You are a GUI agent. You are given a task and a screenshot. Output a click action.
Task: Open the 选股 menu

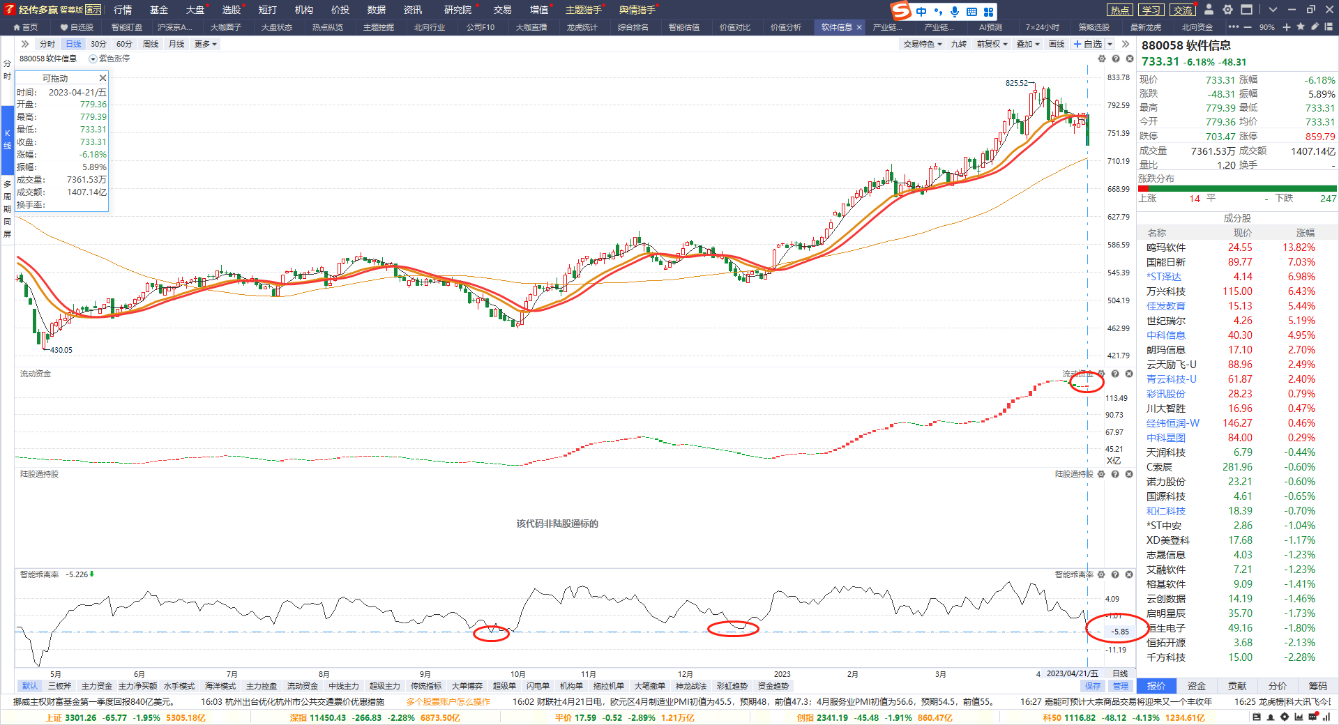point(231,10)
